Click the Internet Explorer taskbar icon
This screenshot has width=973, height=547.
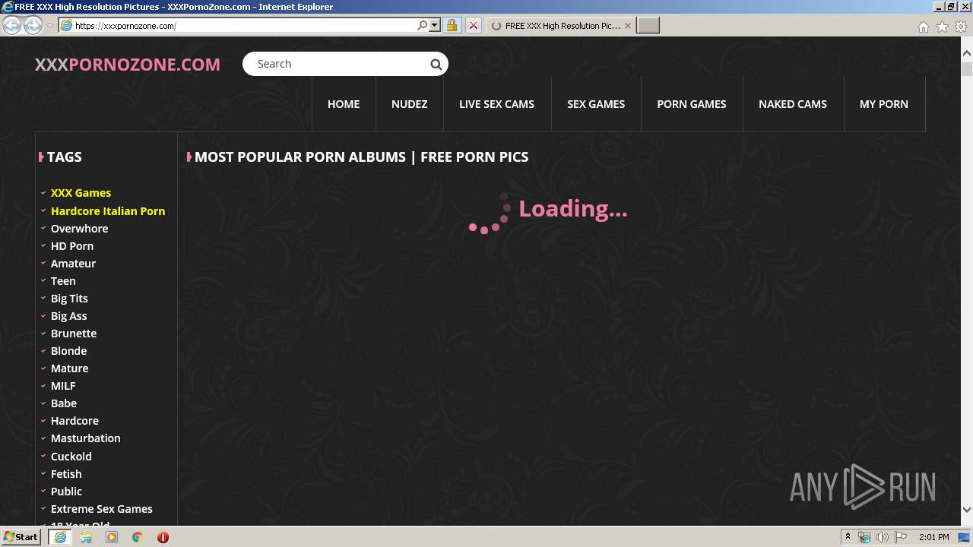pos(59,537)
